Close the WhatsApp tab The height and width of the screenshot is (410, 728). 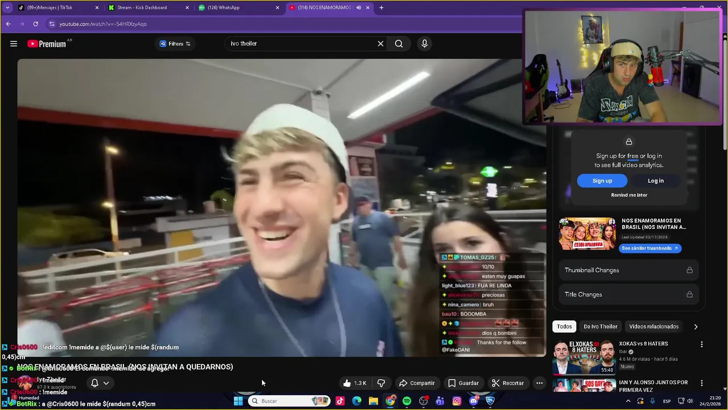pos(278,7)
